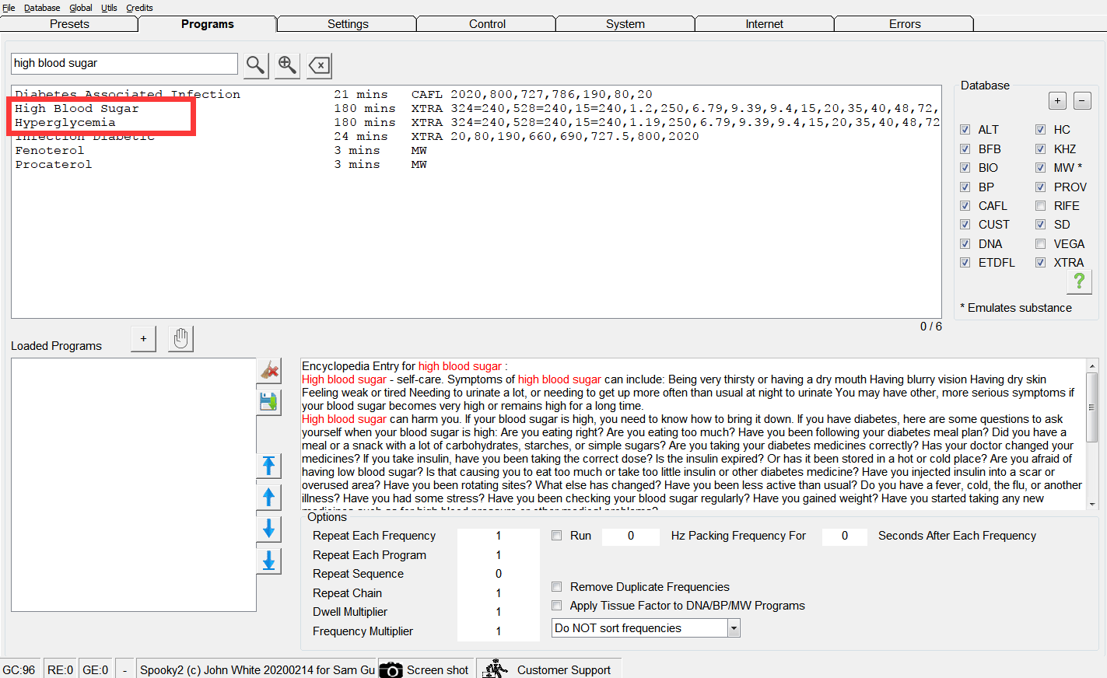Click the green question mark help icon
The width and height of the screenshot is (1107, 678).
pos(1079,281)
